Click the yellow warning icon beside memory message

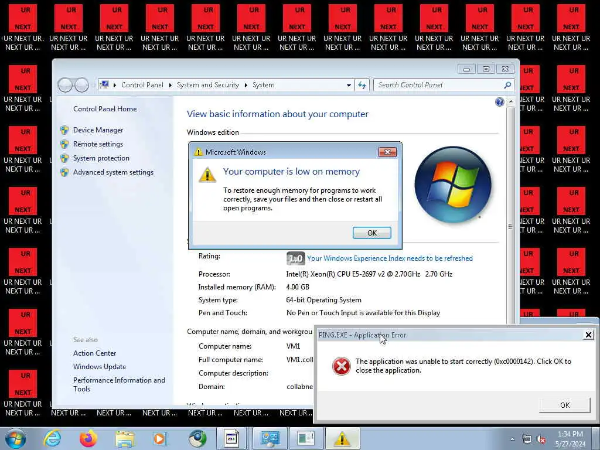(207, 175)
